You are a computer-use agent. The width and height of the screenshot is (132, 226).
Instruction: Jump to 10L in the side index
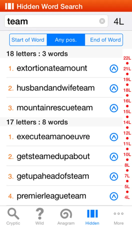(x=127, y=154)
